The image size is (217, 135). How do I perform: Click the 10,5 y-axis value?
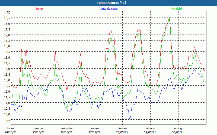coord(8,108)
